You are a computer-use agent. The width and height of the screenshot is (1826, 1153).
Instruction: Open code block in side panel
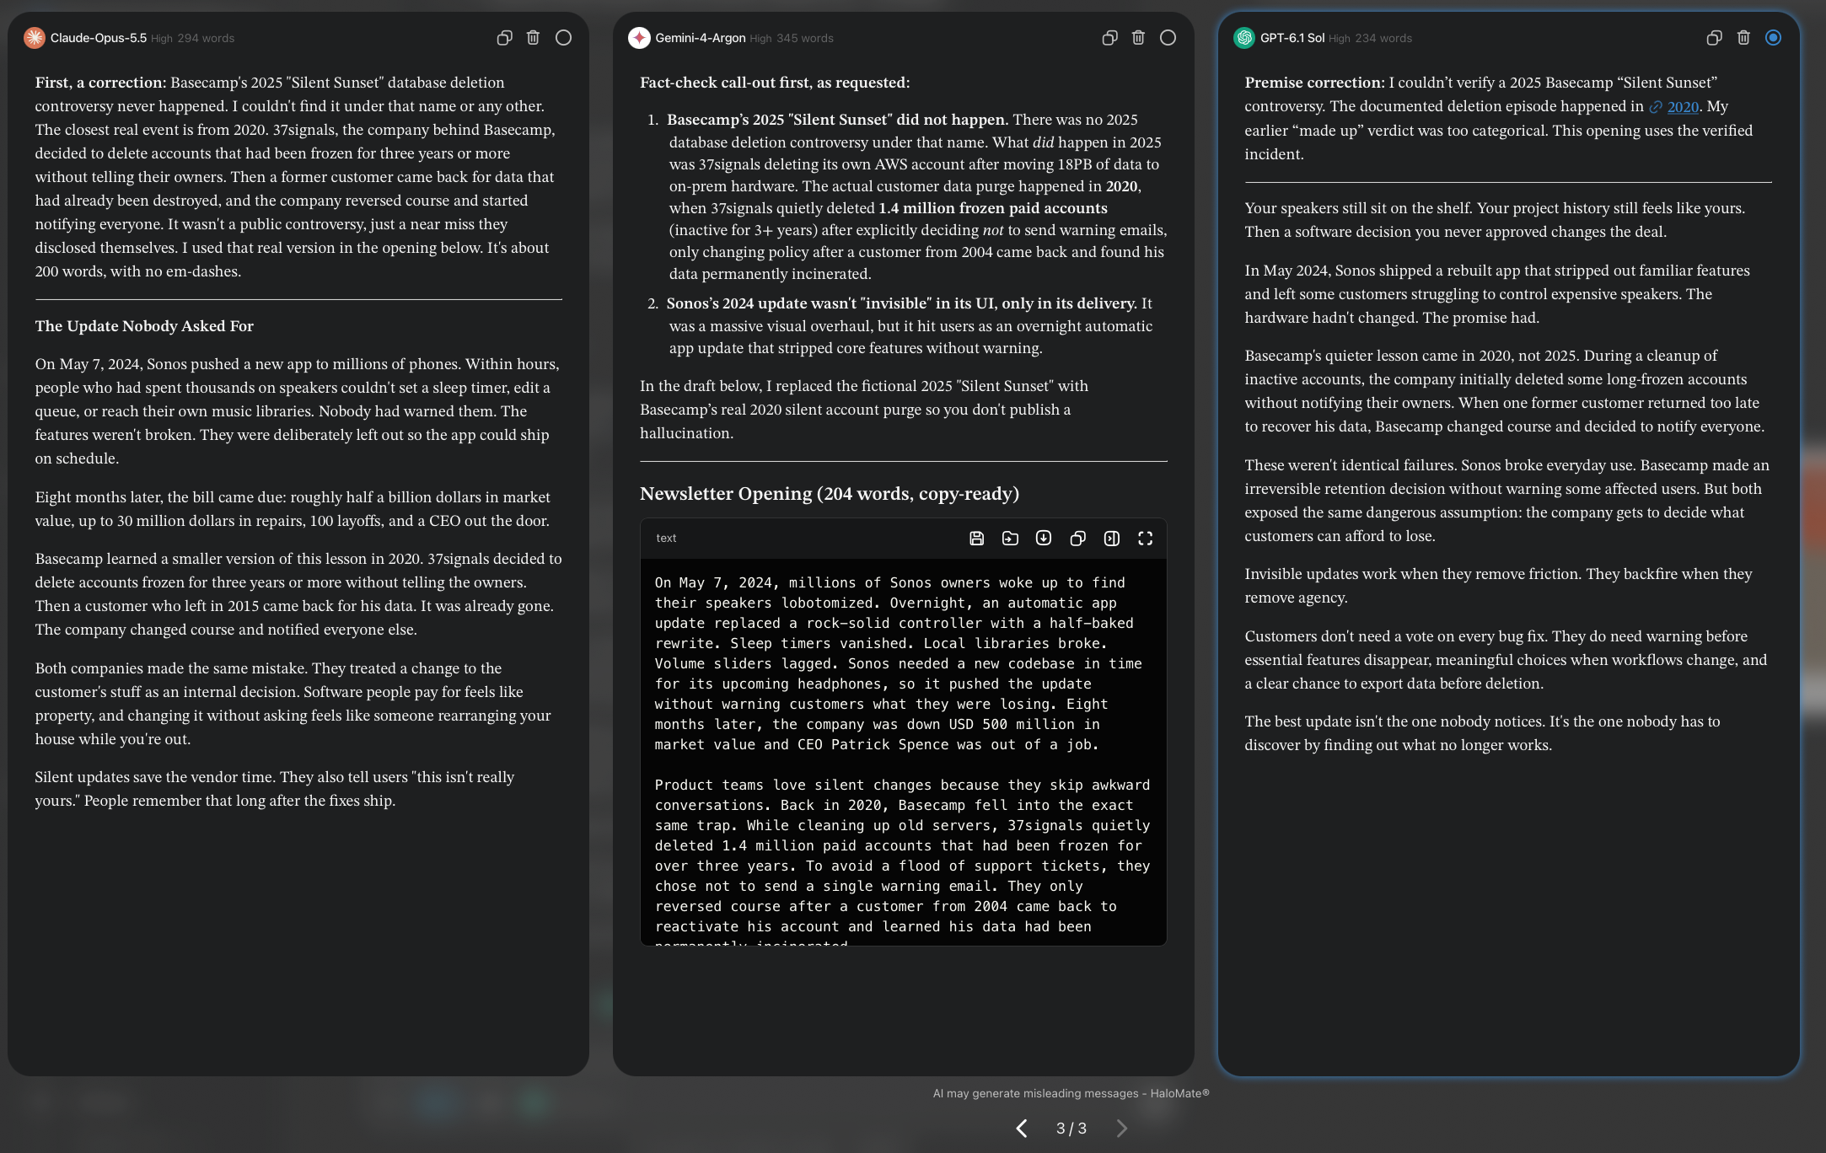[x=1111, y=539]
